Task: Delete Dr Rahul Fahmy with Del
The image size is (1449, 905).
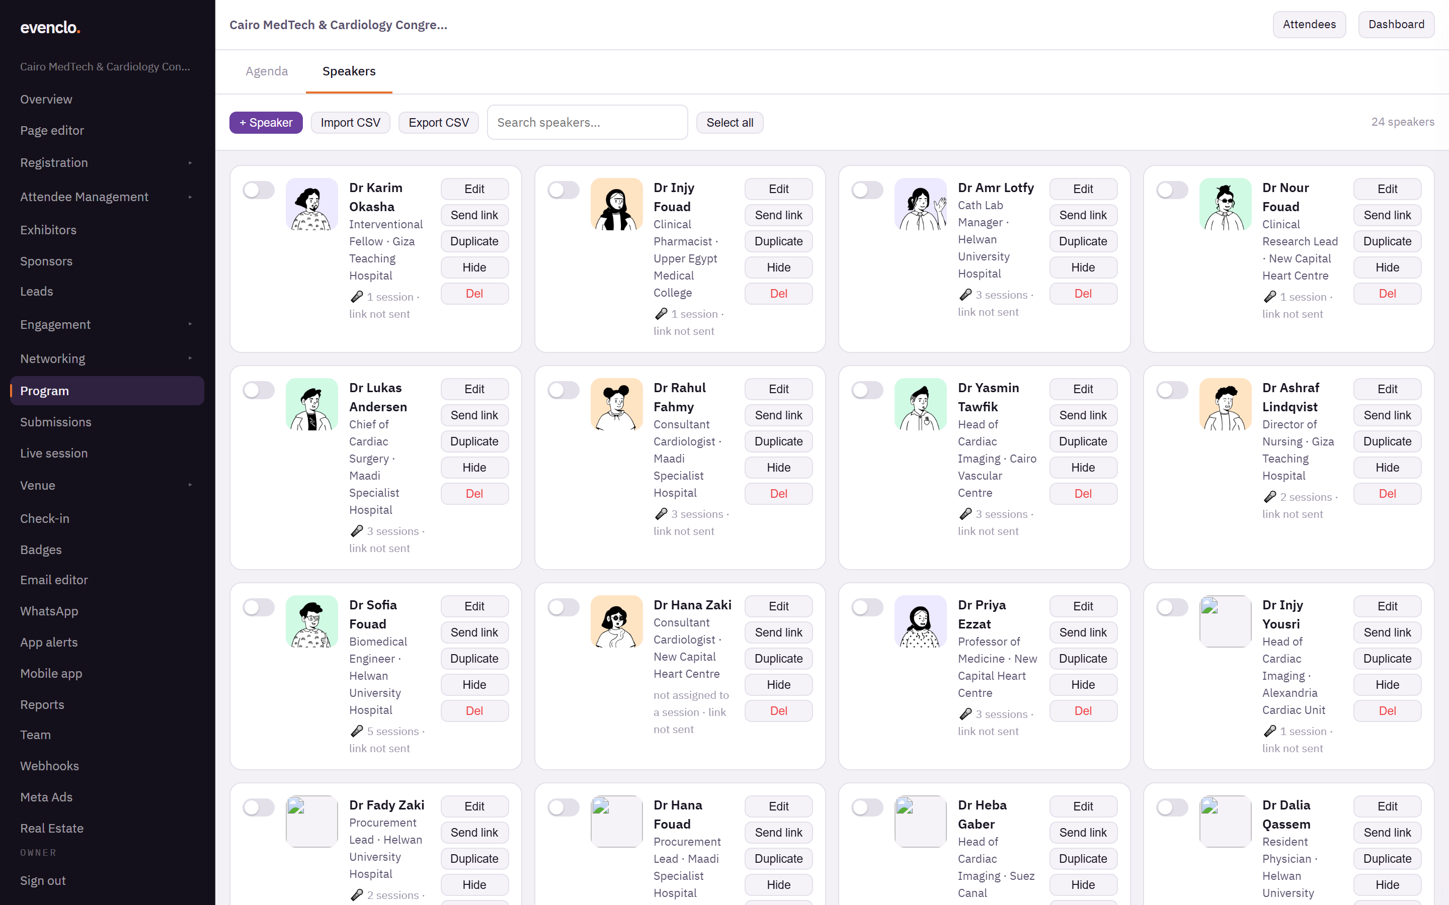Action: tap(778, 494)
